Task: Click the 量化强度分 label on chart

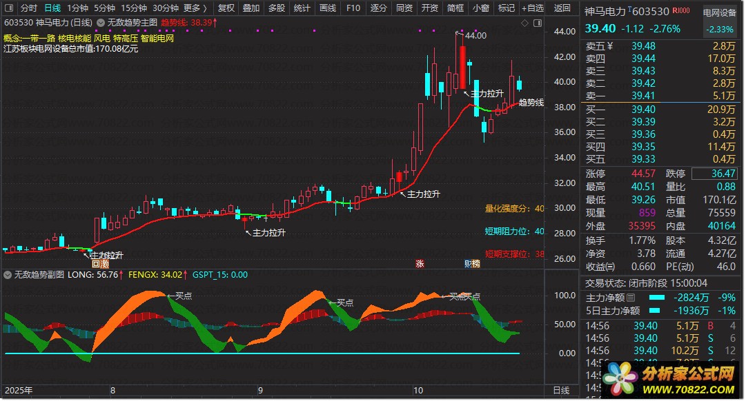Action: tap(514, 209)
